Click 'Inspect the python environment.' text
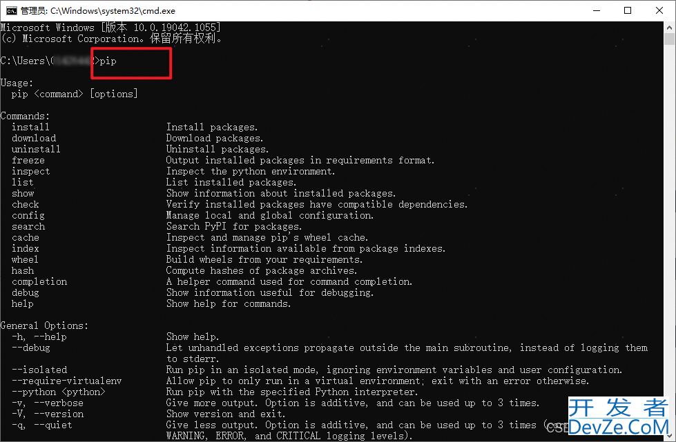Viewport: 676px width, 442px height. tap(251, 172)
